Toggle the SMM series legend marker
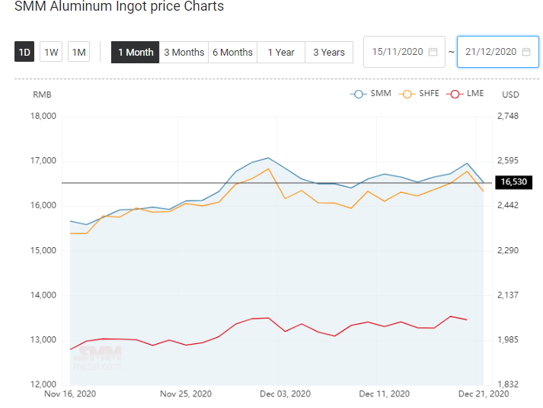 [359, 94]
